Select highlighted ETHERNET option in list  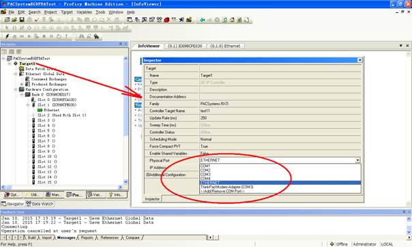pyautogui.click(x=280, y=183)
